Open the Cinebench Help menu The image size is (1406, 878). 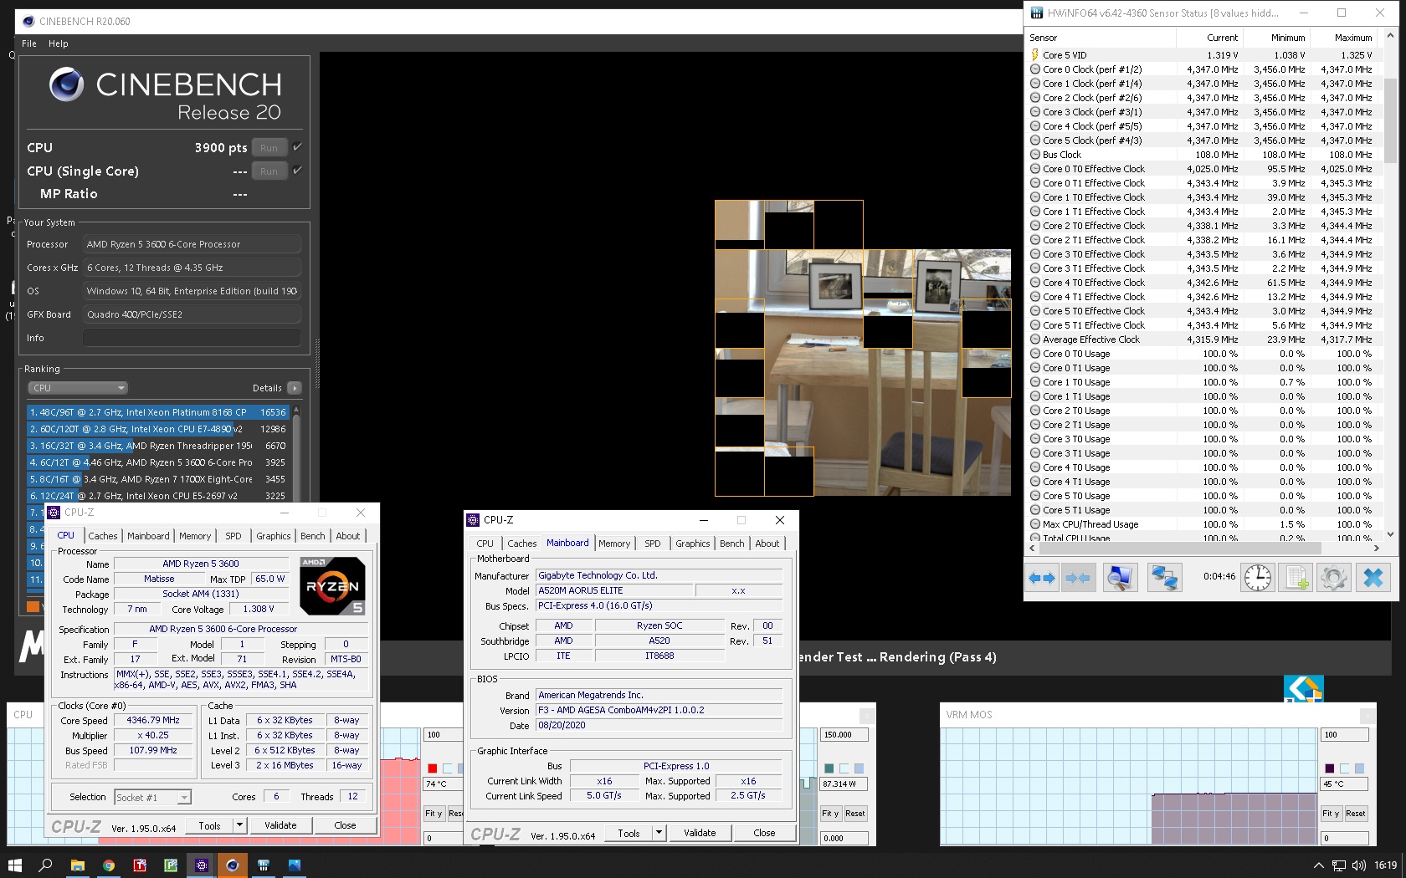(59, 43)
